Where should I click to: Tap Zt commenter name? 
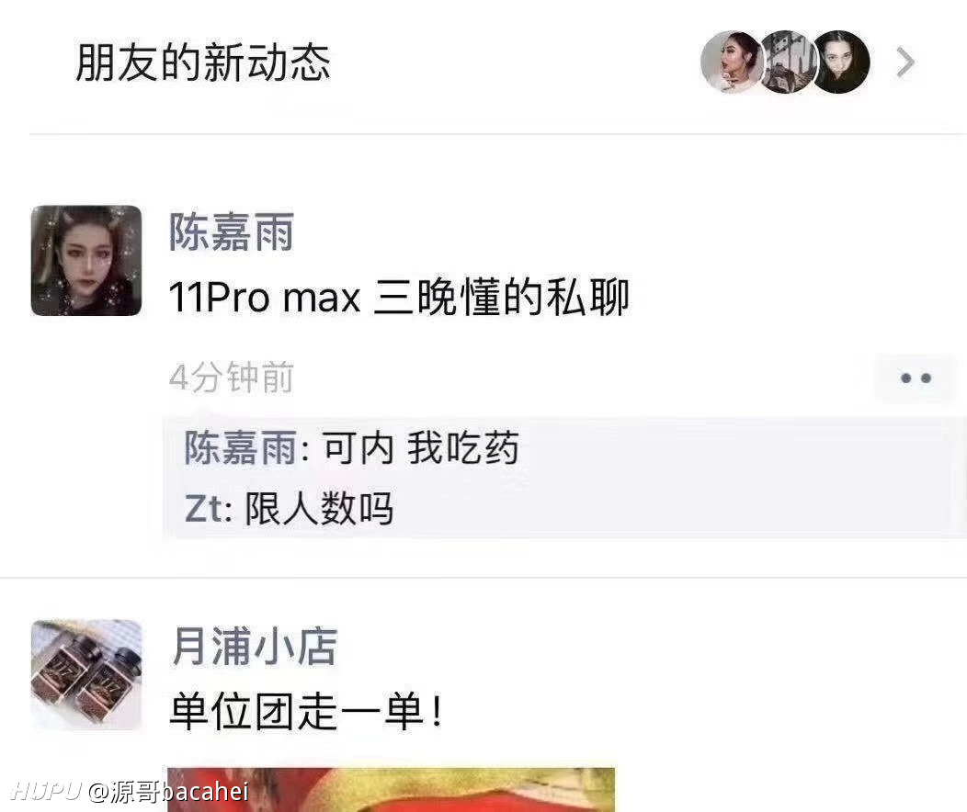point(204,509)
